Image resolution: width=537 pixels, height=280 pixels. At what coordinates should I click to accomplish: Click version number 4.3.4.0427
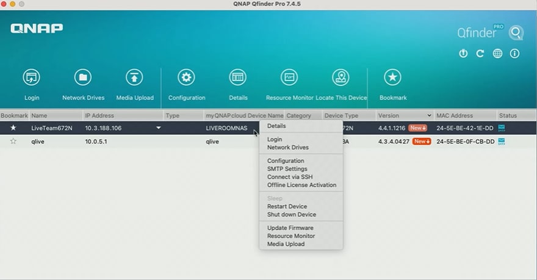(394, 142)
